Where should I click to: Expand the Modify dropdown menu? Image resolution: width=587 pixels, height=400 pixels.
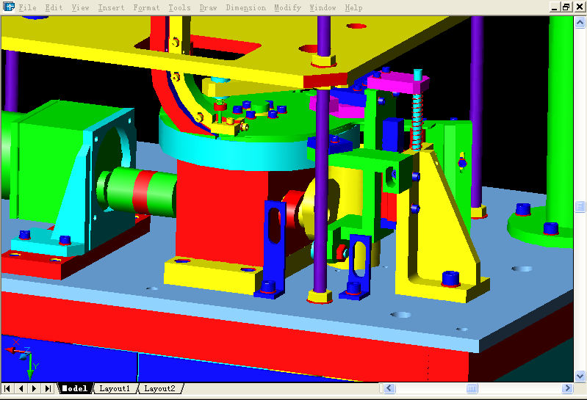click(x=287, y=8)
